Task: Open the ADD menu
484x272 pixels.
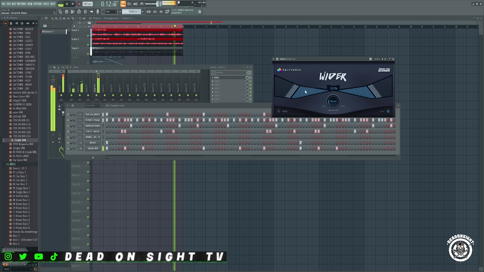Action: point(14,4)
